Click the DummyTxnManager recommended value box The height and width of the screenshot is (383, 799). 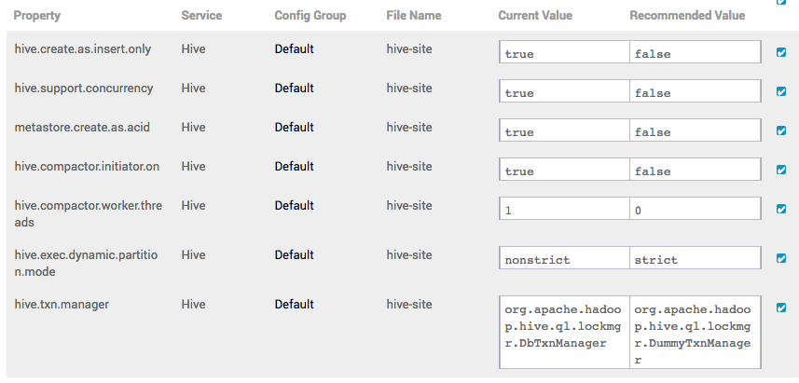pyautogui.click(x=696, y=334)
